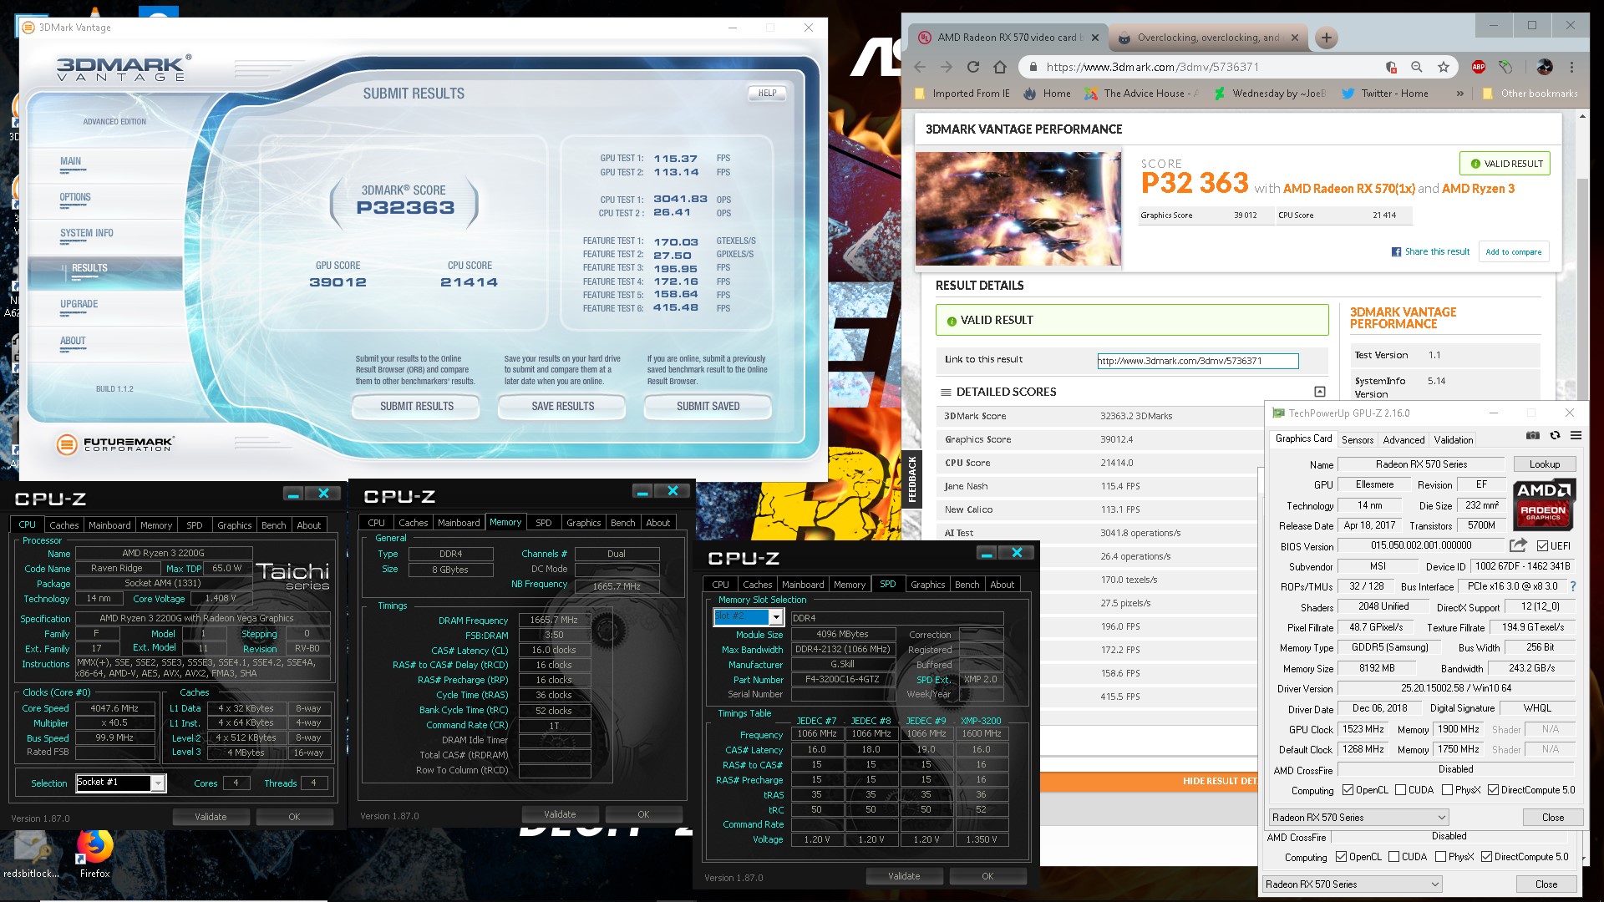Open Options in the 3DMark Vantage sidebar

point(75,198)
